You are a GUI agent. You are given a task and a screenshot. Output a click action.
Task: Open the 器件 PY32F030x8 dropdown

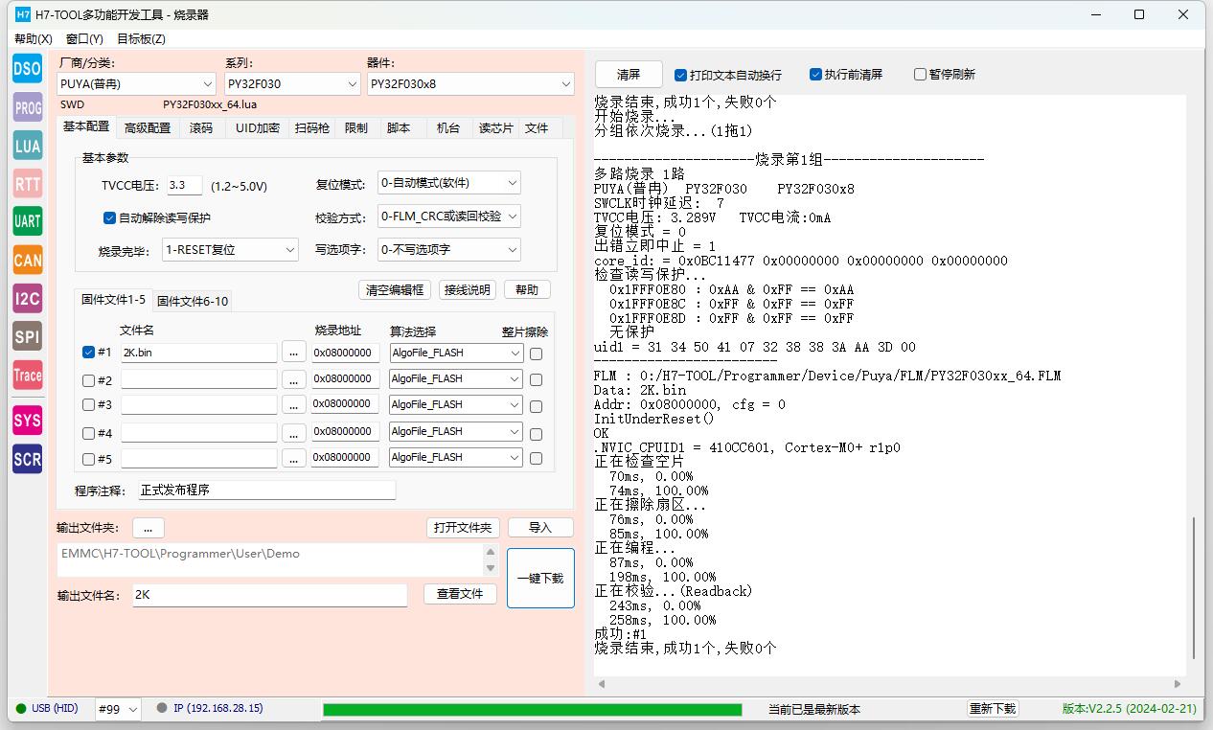point(470,84)
